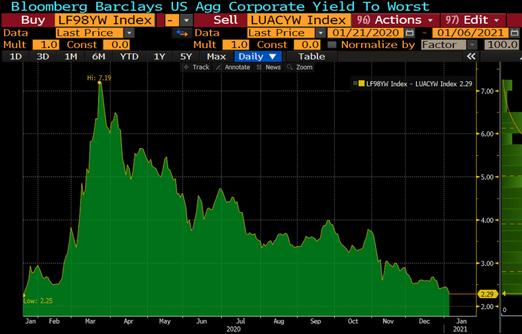
Task: Click the Jul label on the date axis
Action: (240, 321)
